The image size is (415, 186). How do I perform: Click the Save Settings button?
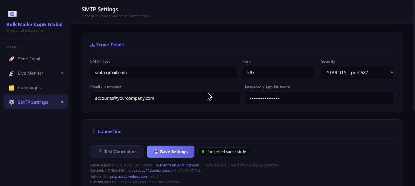tap(171, 152)
